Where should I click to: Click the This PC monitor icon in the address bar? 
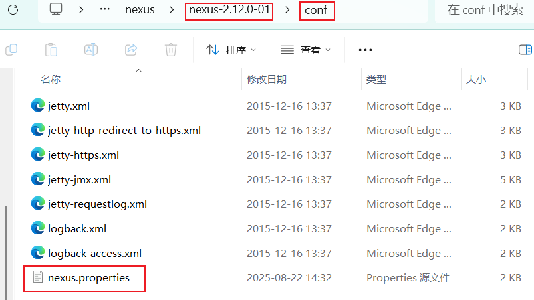[56, 9]
